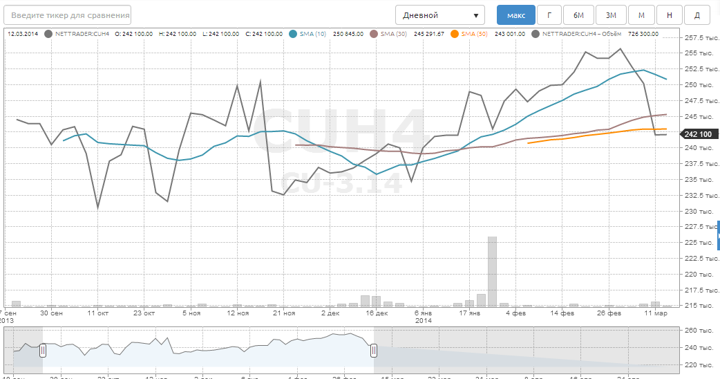Click the gray NETTRADER:CUH4 legend circle

click(x=48, y=33)
